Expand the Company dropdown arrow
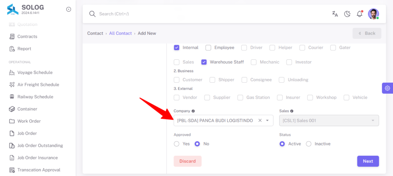 tap(268, 121)
